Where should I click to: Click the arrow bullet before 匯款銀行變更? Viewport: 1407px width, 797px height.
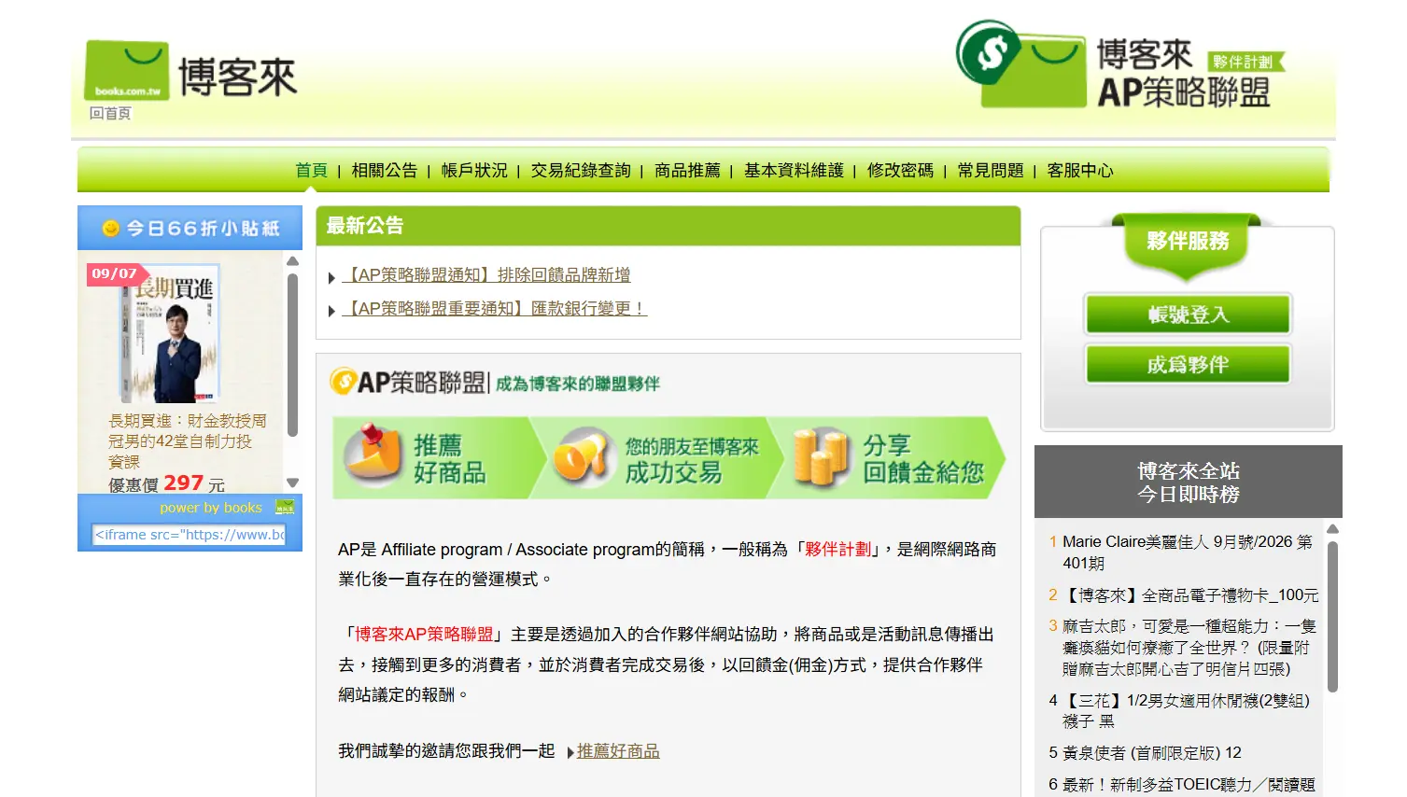coord(331,312)
